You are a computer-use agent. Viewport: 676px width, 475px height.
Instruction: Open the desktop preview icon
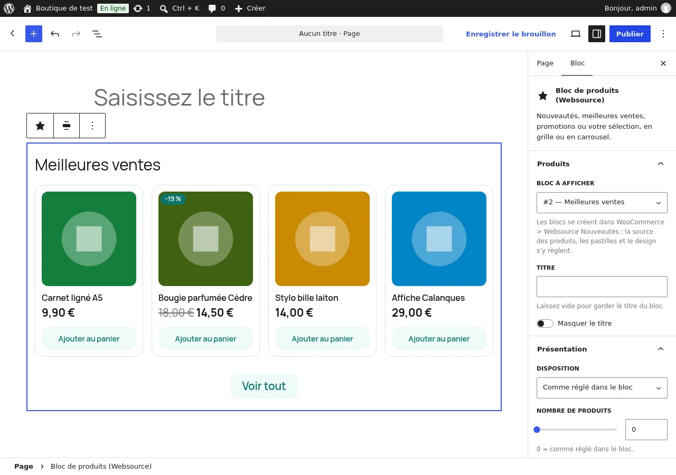coord(576,34)
